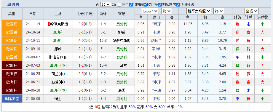Click 哈萨克斯坦 away team on 24-10-11
Viewport: 273px width, 112px height.
click(x=122, y=41)
